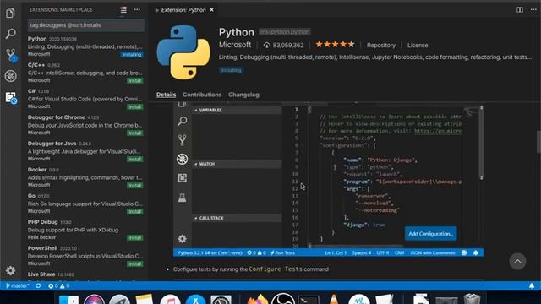Select Python extension in marketplace list
This screenshot has width=541, height=304.
coord(85,46)
